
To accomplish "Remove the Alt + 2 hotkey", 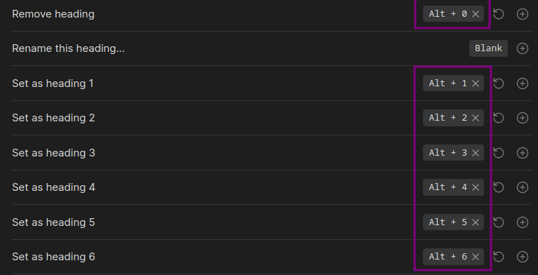I will click(x=475, y=118).
